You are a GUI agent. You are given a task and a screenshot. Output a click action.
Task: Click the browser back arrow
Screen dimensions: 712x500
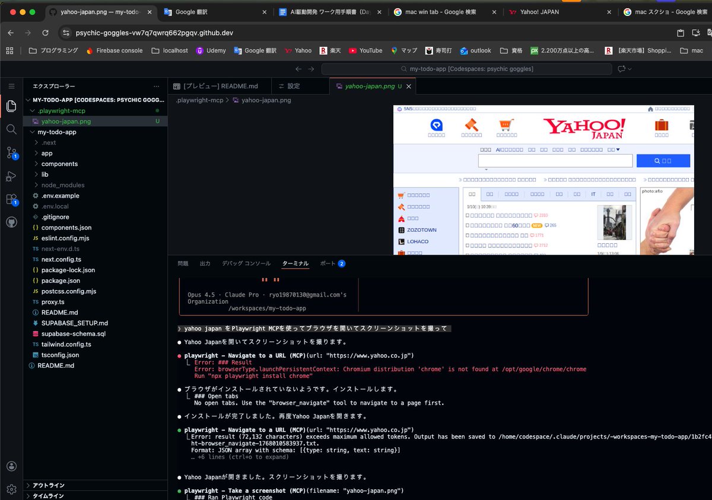click(11, 33)
